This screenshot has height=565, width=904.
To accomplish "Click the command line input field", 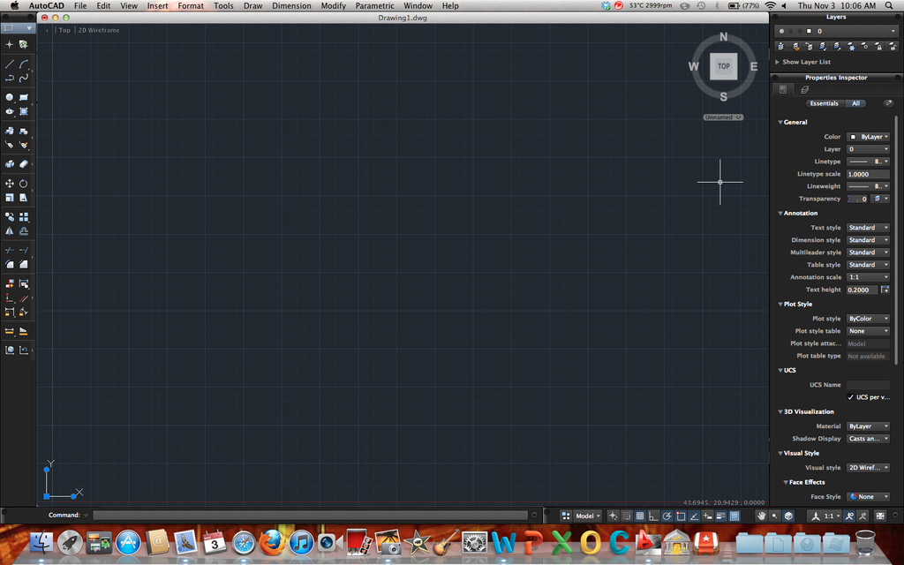I will pyautogui.click(x=309, y=516).
